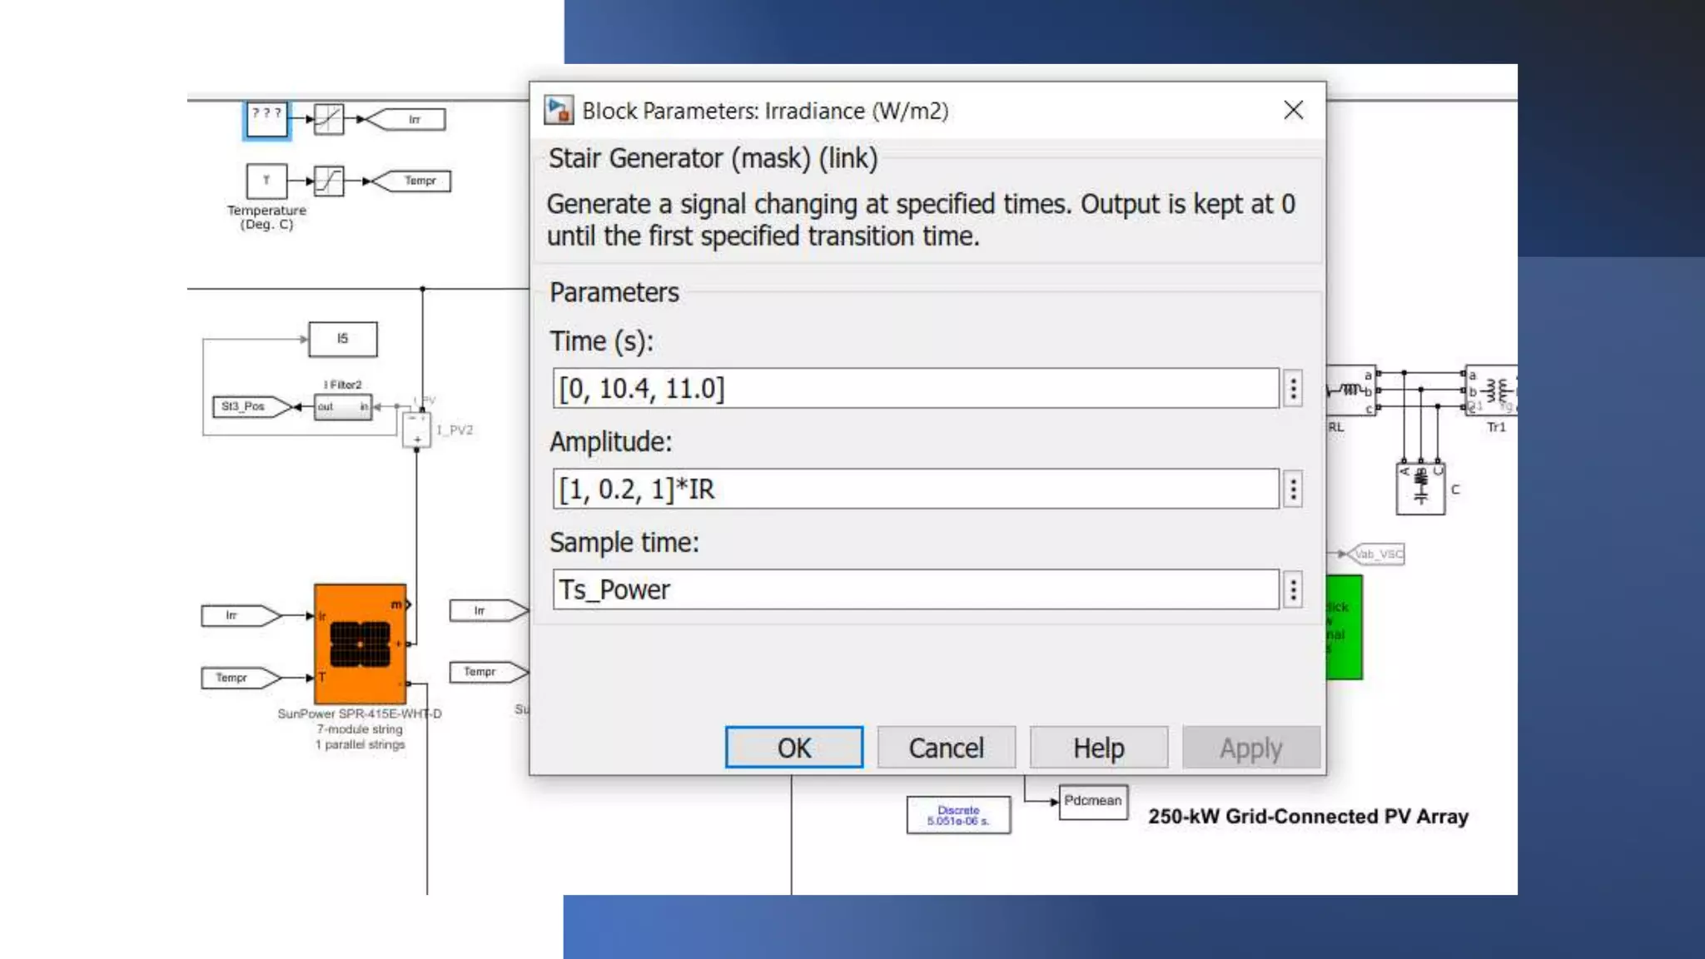Select the Tr1 transformer block
This screenshot has width=1705, height=959.
coord(1494,390)
